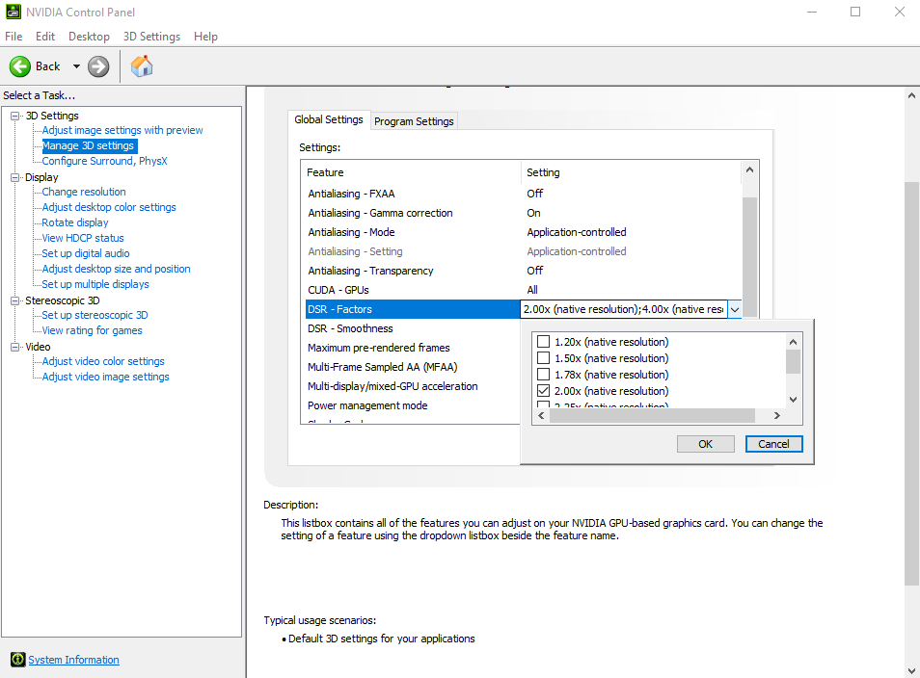920x678 pixels.
Task: Open View HDCP status
Action: point(83,238)
